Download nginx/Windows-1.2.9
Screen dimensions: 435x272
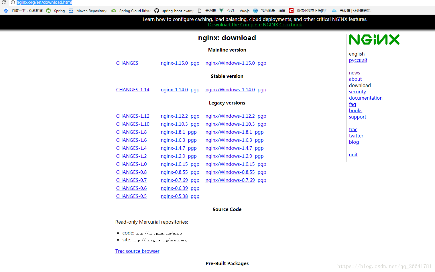(229, 156)
